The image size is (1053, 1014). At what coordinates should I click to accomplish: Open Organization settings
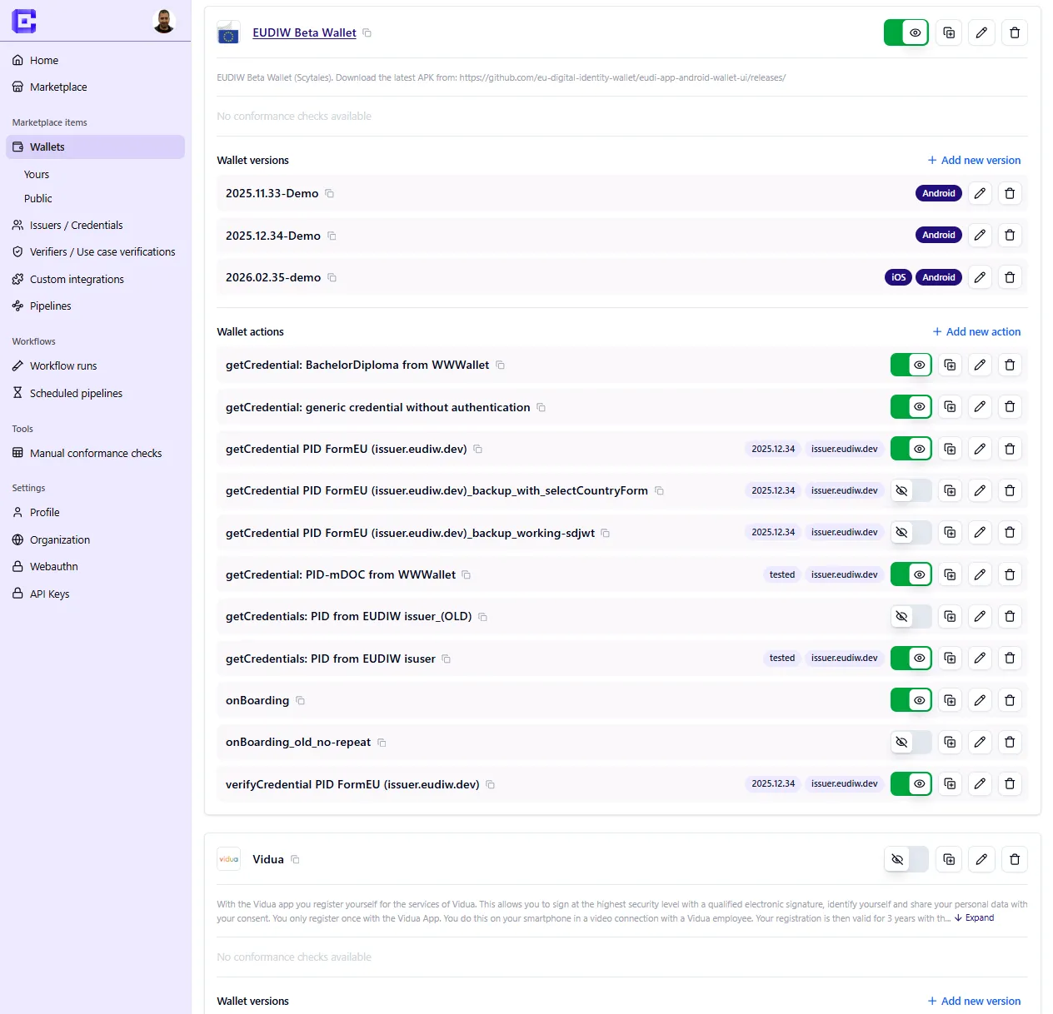pos(95,539)
